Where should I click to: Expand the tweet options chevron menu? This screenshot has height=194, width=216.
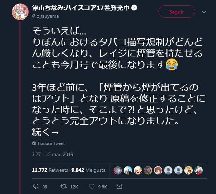(204, 12)
